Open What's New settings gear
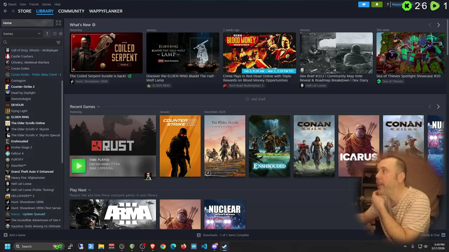 (94, 25)
